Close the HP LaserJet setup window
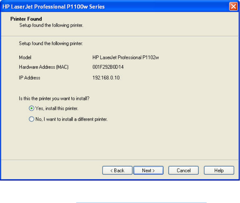This screenshot has width=240, height=203. (x=233, y=6)
